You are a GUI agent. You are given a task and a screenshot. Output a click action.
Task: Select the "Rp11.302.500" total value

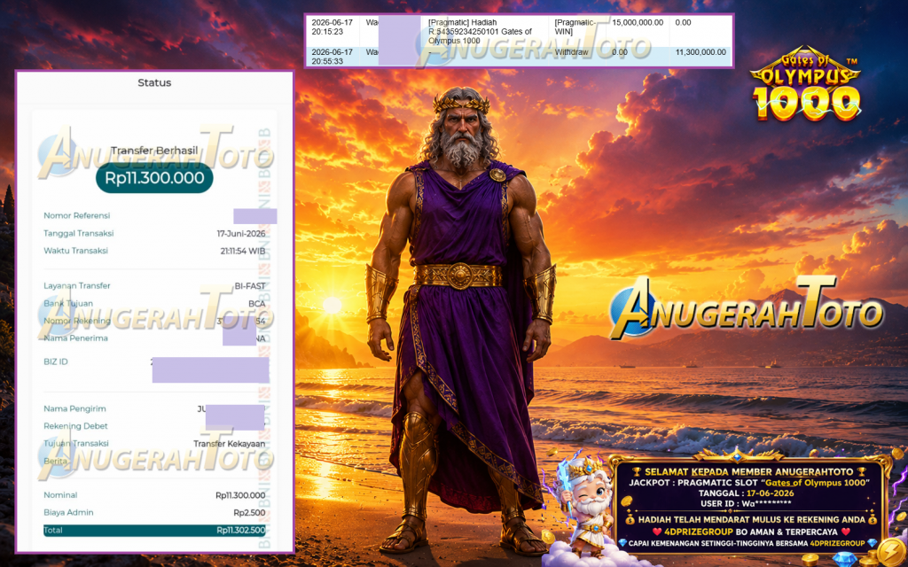[x=241, y=530]
